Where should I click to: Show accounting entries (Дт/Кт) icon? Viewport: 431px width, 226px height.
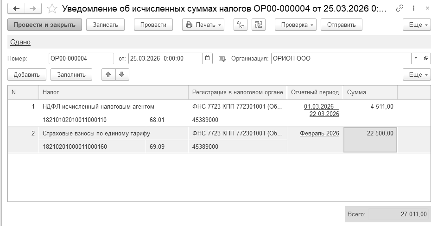pos(240,25)
